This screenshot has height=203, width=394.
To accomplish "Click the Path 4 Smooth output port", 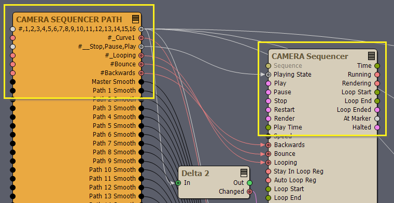I will (141, 117).
